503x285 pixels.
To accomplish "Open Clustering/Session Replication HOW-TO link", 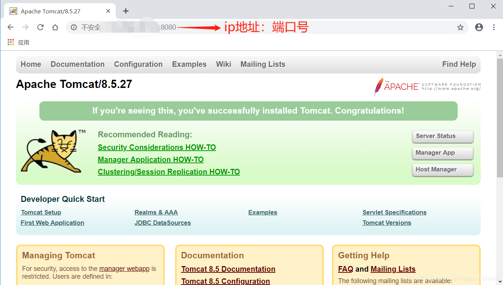I will click(x=169, y=172).
